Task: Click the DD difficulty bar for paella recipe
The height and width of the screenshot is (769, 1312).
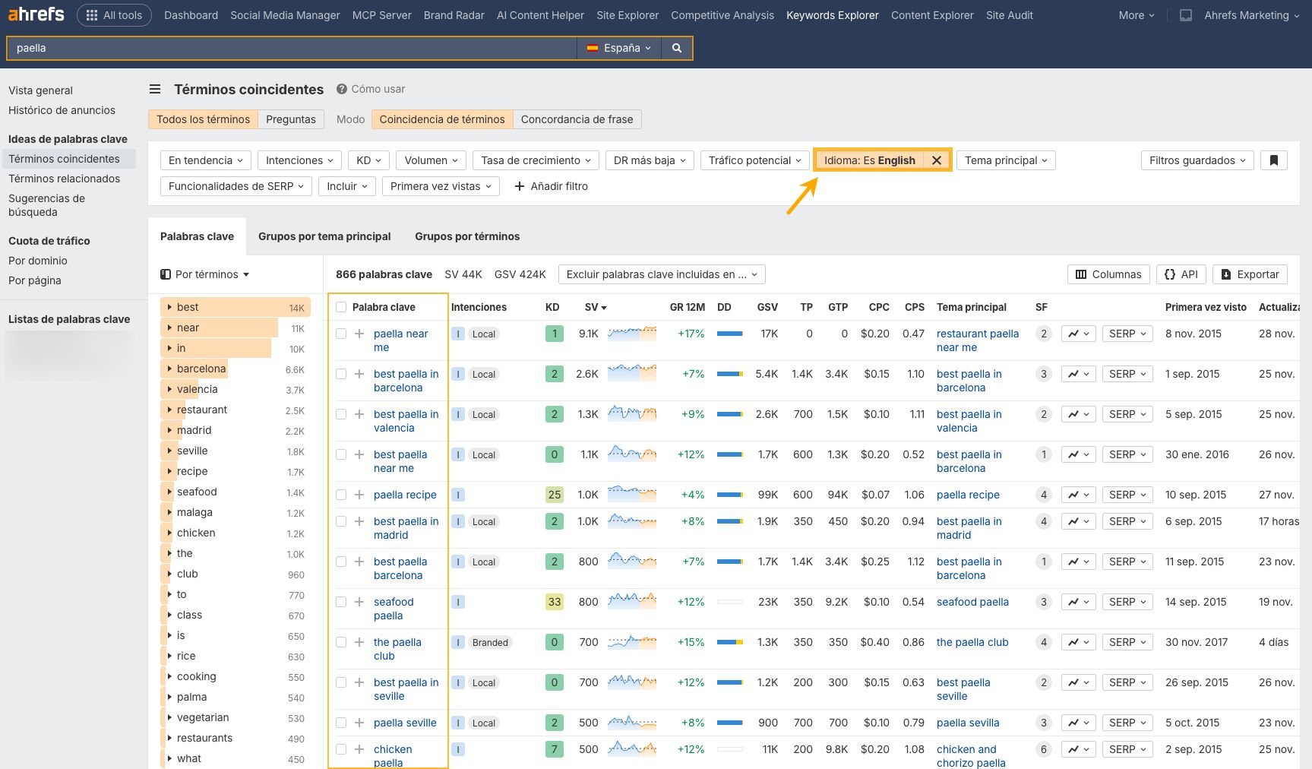Action: (x=730, y=494)
